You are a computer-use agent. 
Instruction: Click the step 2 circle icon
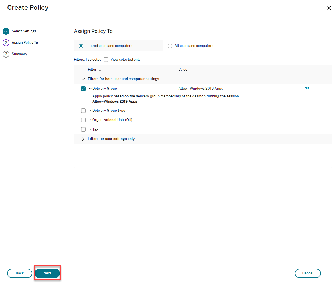[6, 43]
